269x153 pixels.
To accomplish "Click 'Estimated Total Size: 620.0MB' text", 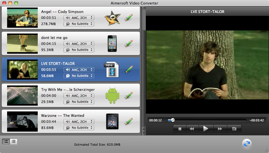I will click(97, 145).
